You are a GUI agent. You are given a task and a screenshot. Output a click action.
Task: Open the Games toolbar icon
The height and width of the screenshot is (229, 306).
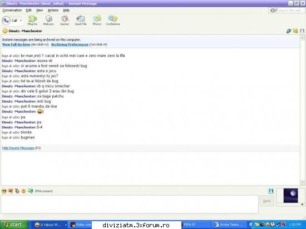coord(65,21)
